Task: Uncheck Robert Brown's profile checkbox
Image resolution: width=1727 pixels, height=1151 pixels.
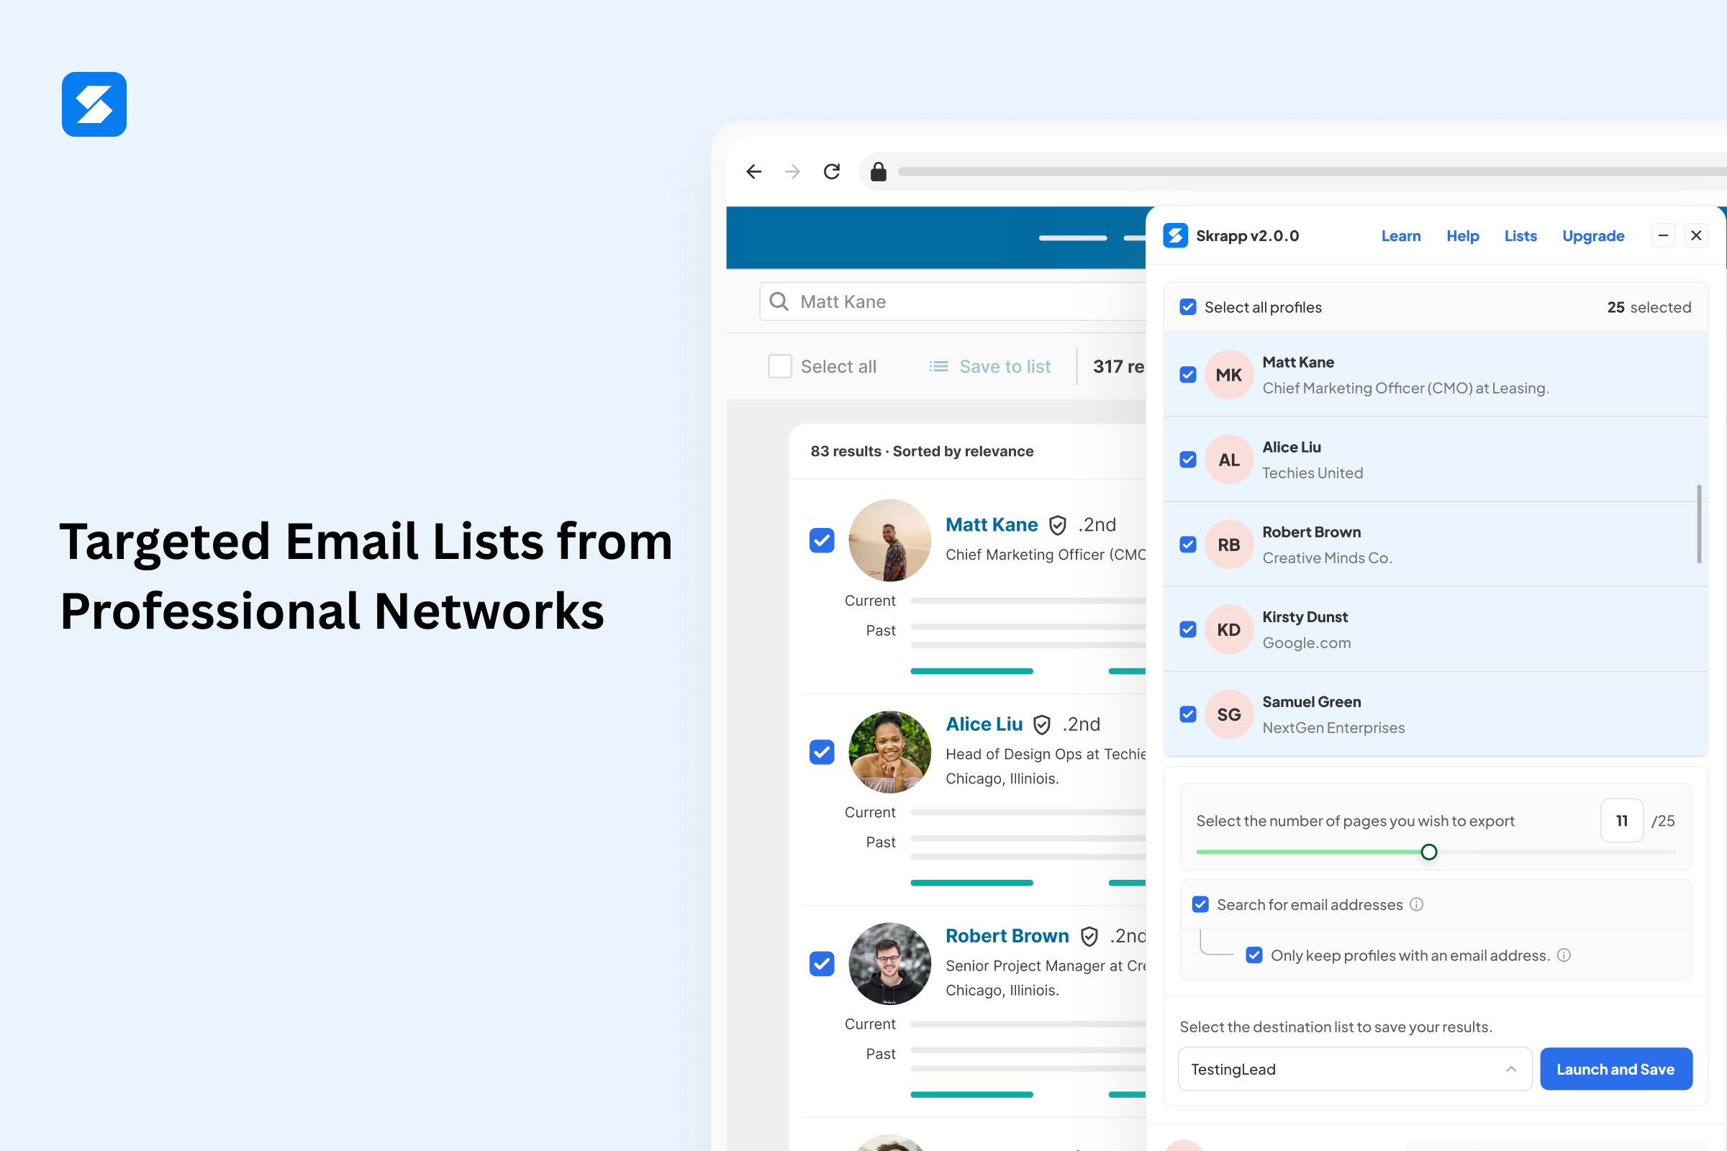Action: (x=1187, y=544)
